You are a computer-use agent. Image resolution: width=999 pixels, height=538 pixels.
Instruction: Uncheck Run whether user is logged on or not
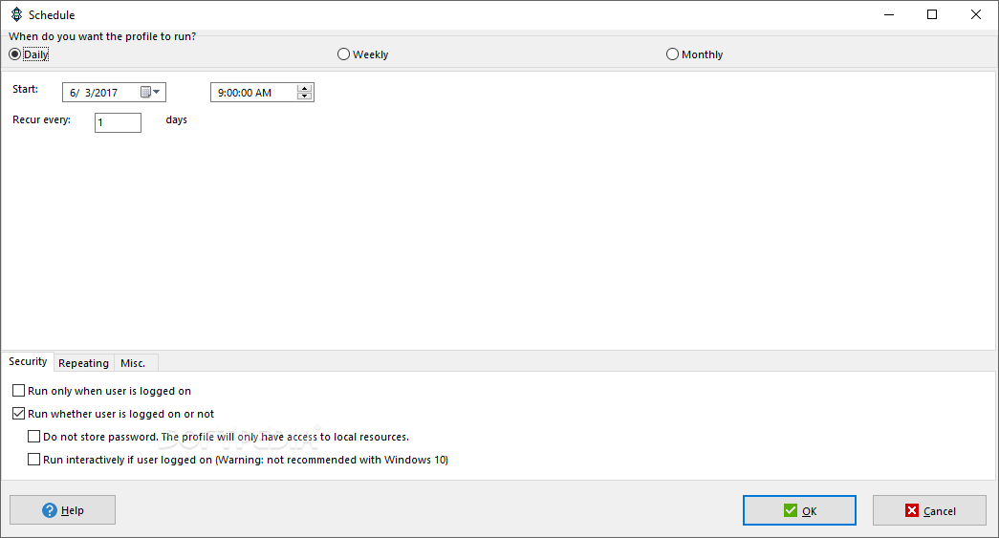[x=18, y=413]
